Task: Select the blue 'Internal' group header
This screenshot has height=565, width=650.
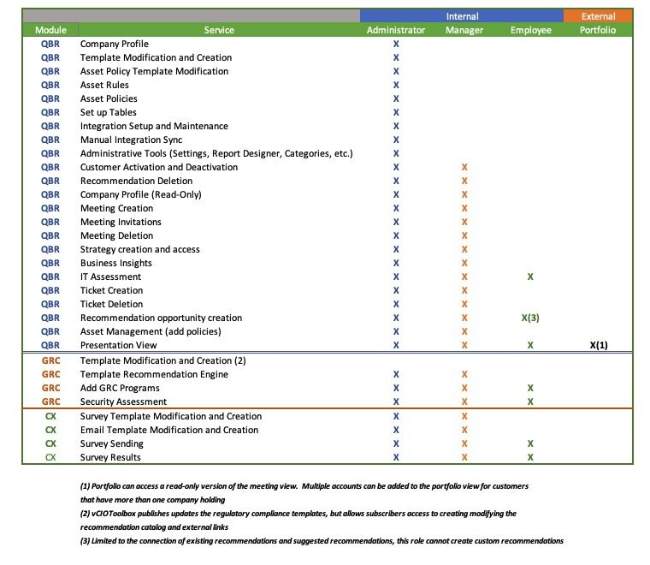Action: pos(462,16)
